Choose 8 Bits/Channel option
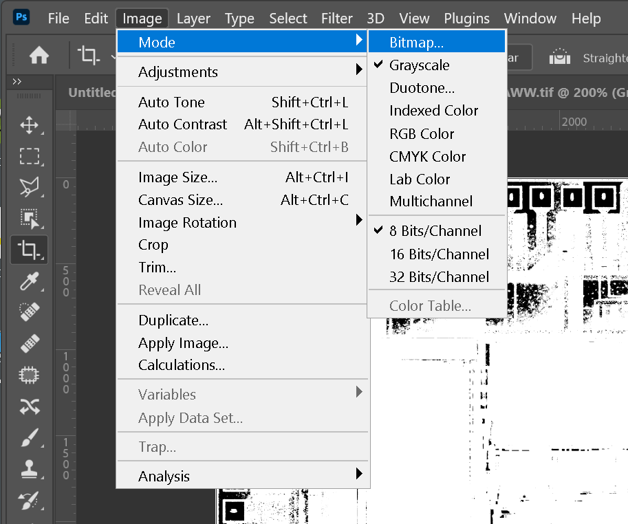The height and width of the screenshot is (524, 628). point(437,231)
